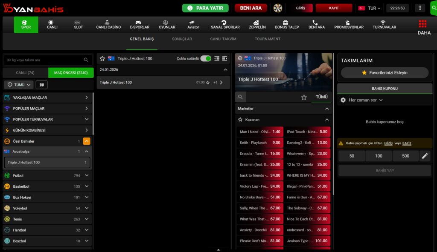
Task: Open the Aviator game icon
Action: coord(193,23)
